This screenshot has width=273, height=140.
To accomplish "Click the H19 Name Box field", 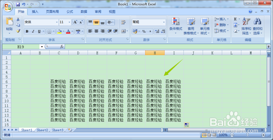I will pos(21,47).
